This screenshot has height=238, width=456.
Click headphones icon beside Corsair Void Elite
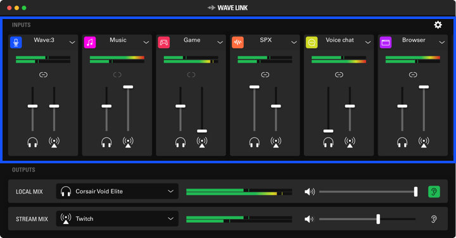pos(66,192)
